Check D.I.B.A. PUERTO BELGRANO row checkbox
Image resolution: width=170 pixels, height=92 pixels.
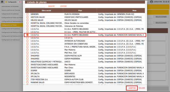coord(27,29)
